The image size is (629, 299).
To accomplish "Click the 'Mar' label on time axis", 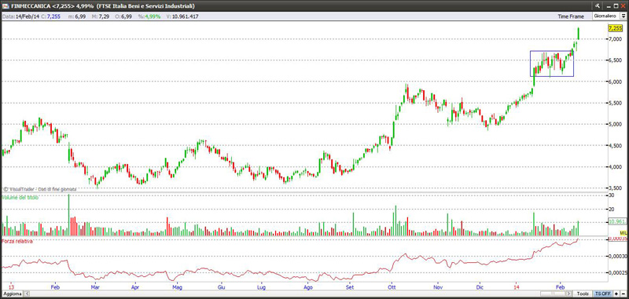I will point(95,287).
